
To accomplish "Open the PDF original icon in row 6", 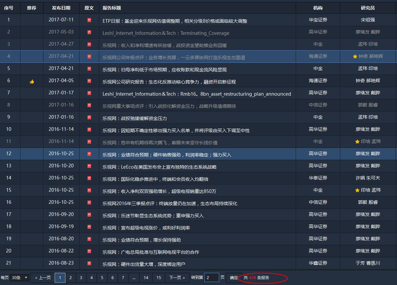I will tap(89, 81).
